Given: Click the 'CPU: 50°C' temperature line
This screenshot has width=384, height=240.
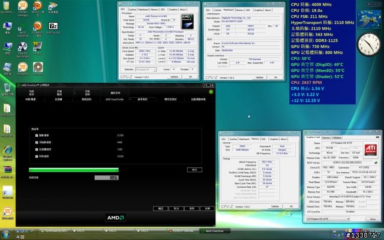Looking at the screenshot, I should 301,59.
